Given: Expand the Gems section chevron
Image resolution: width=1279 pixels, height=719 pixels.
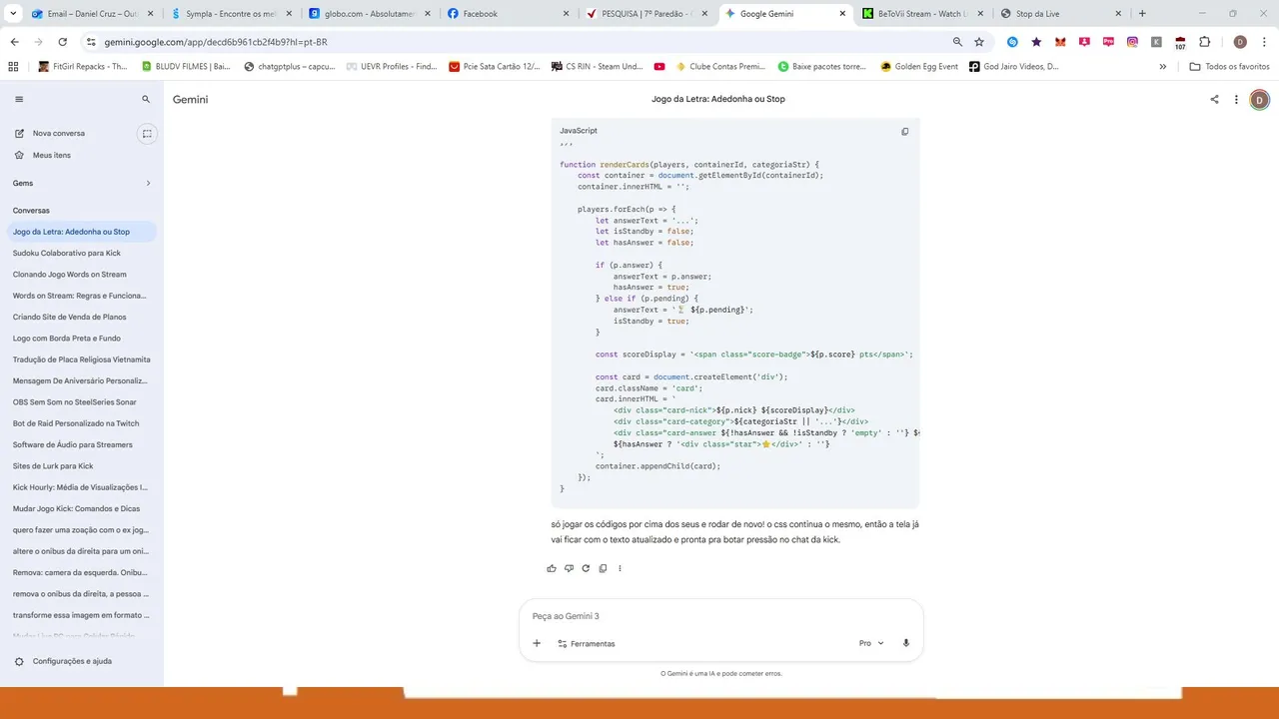Looking at the screenshot, I should tap(148, 183).
